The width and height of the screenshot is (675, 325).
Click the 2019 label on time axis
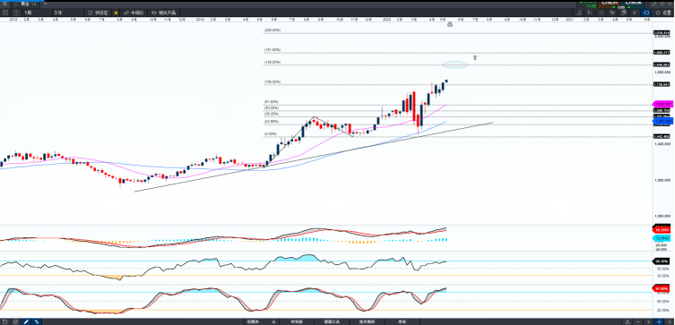[x=199, y=20]
